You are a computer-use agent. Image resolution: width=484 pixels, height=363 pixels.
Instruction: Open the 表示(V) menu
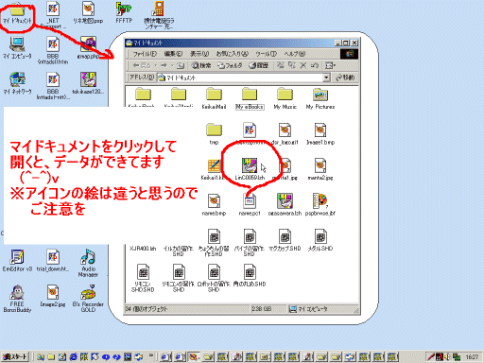(199, 54)
